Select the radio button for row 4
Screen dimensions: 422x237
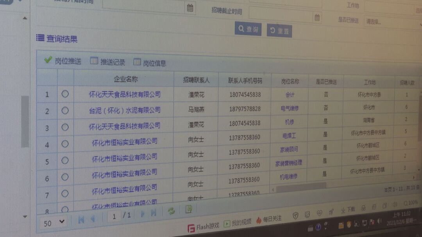pyautogui.click(x=65, y=144)
